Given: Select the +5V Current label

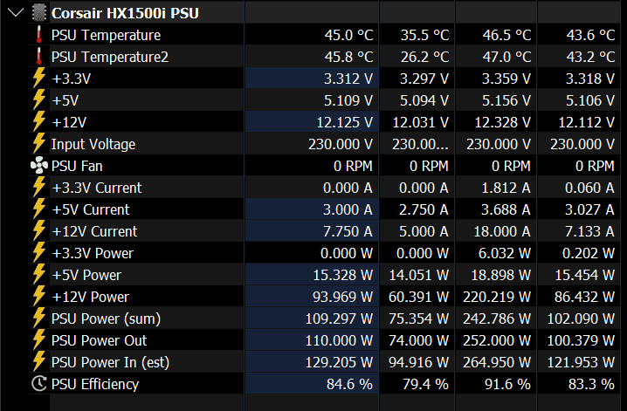Looking at the screenshot, I should click(90, 209).
